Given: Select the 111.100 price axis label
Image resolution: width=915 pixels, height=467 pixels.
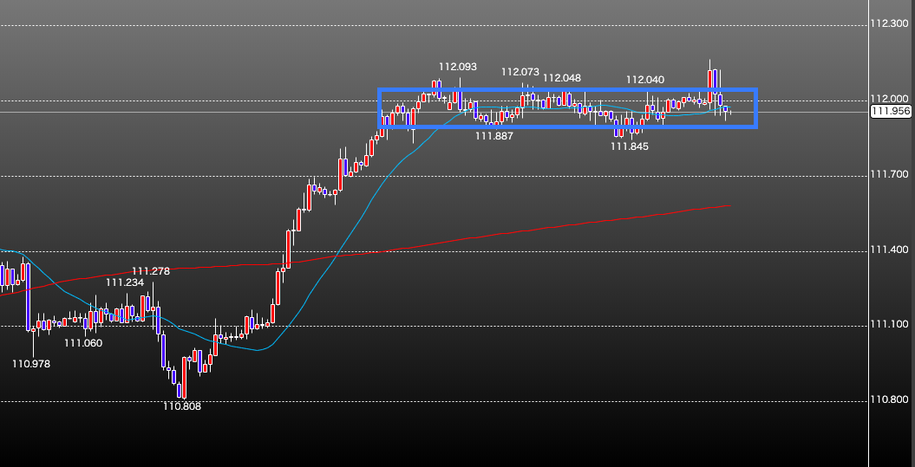Looking at the screenshot, I should coord(889,324).
